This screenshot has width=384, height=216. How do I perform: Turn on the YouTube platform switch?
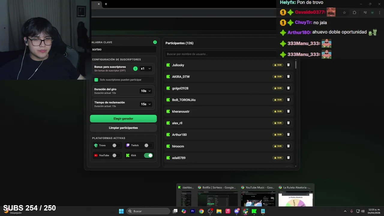coord(116,155)
